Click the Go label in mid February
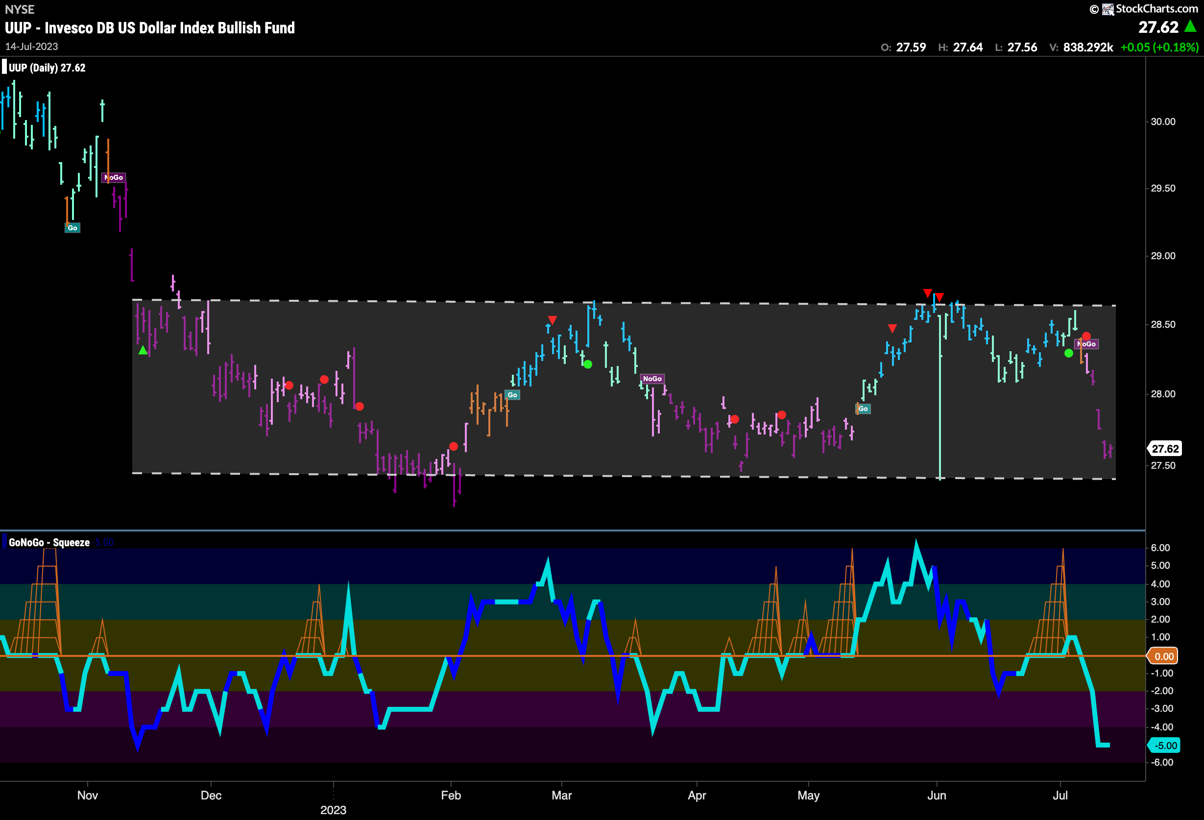The height and width of the screenshot is (820, 1204). click(512, 395)
